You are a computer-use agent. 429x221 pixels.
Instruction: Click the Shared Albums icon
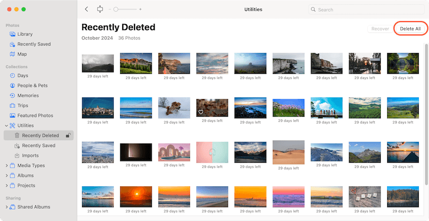[x=12, y=207]
